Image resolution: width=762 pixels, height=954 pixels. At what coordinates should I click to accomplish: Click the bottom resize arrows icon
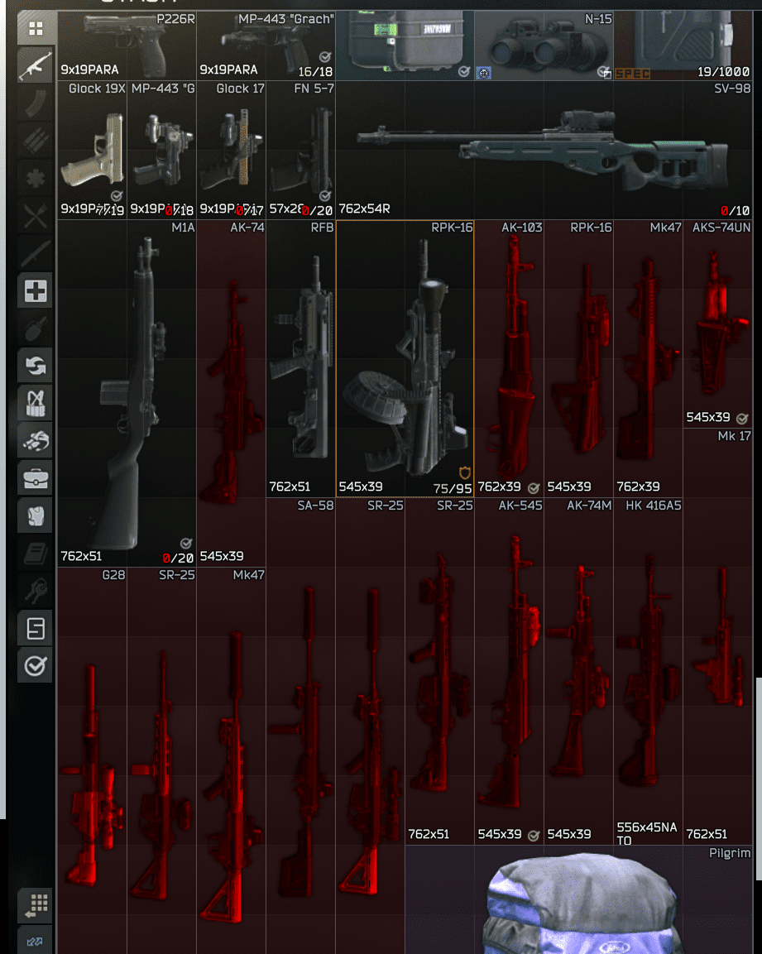point(36,941)
